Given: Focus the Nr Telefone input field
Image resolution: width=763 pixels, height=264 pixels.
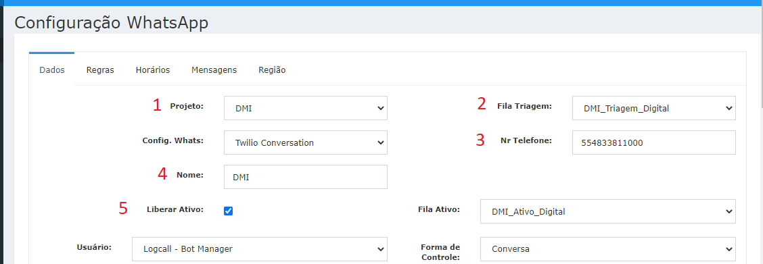Looking at the screenshot, I should [x=654, y=142].
